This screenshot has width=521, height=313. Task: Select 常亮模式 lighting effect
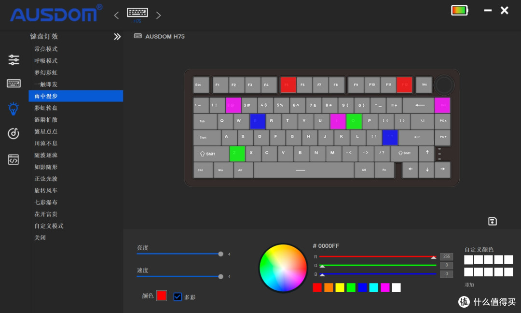click(46, 49)
